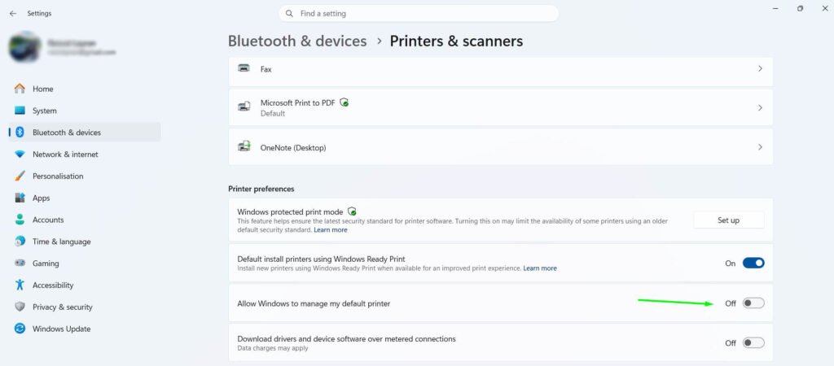Restore down the Settings window
The width and height of the screenshot is (834, 366).
click(800, 9)
